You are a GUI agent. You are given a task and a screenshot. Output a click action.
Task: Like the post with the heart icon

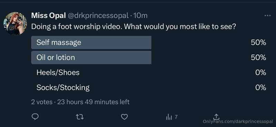[125, 117]
